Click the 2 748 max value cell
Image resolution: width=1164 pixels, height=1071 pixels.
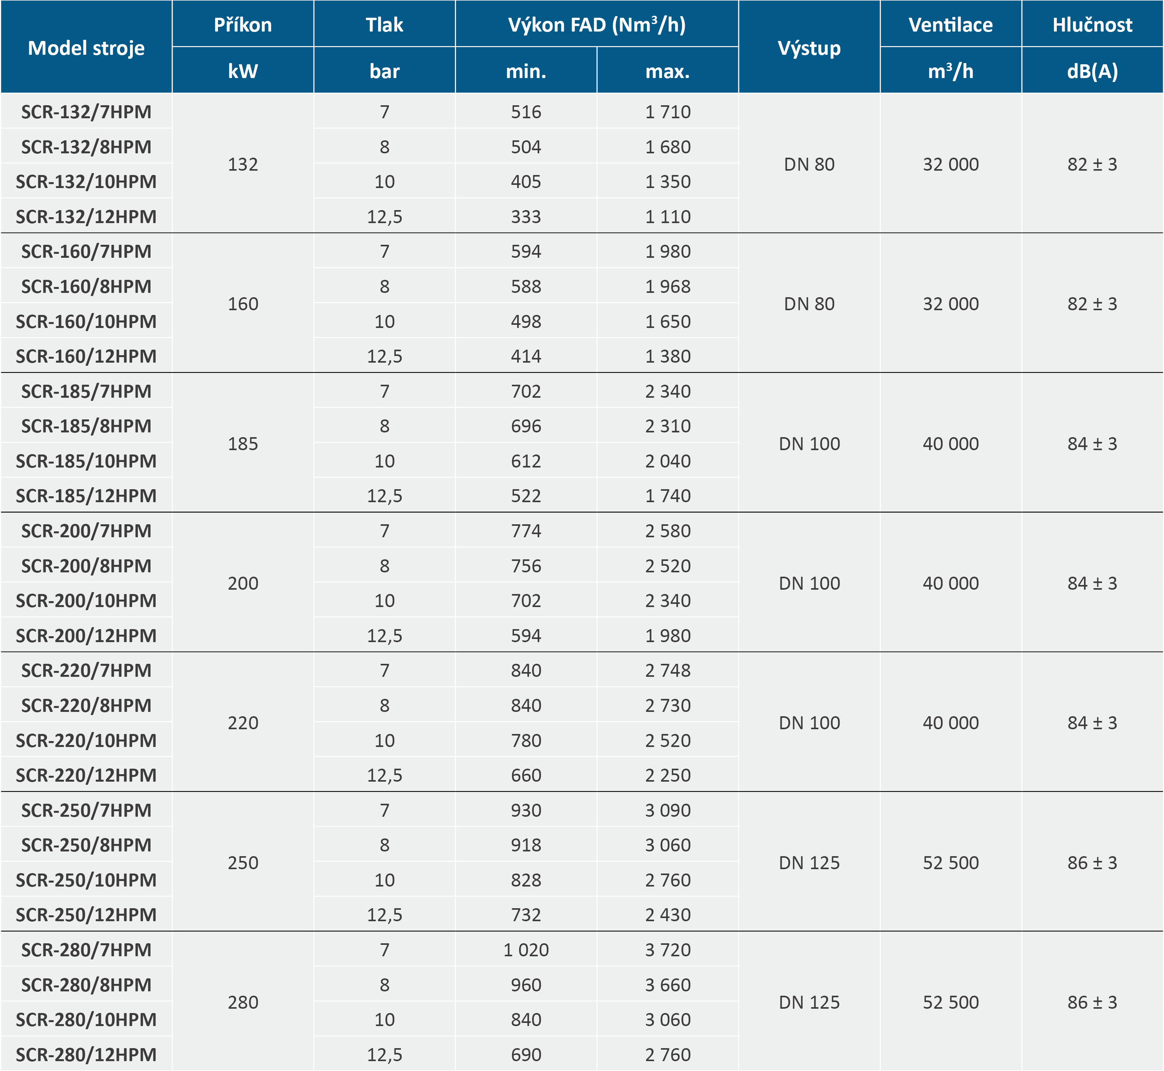667,670
